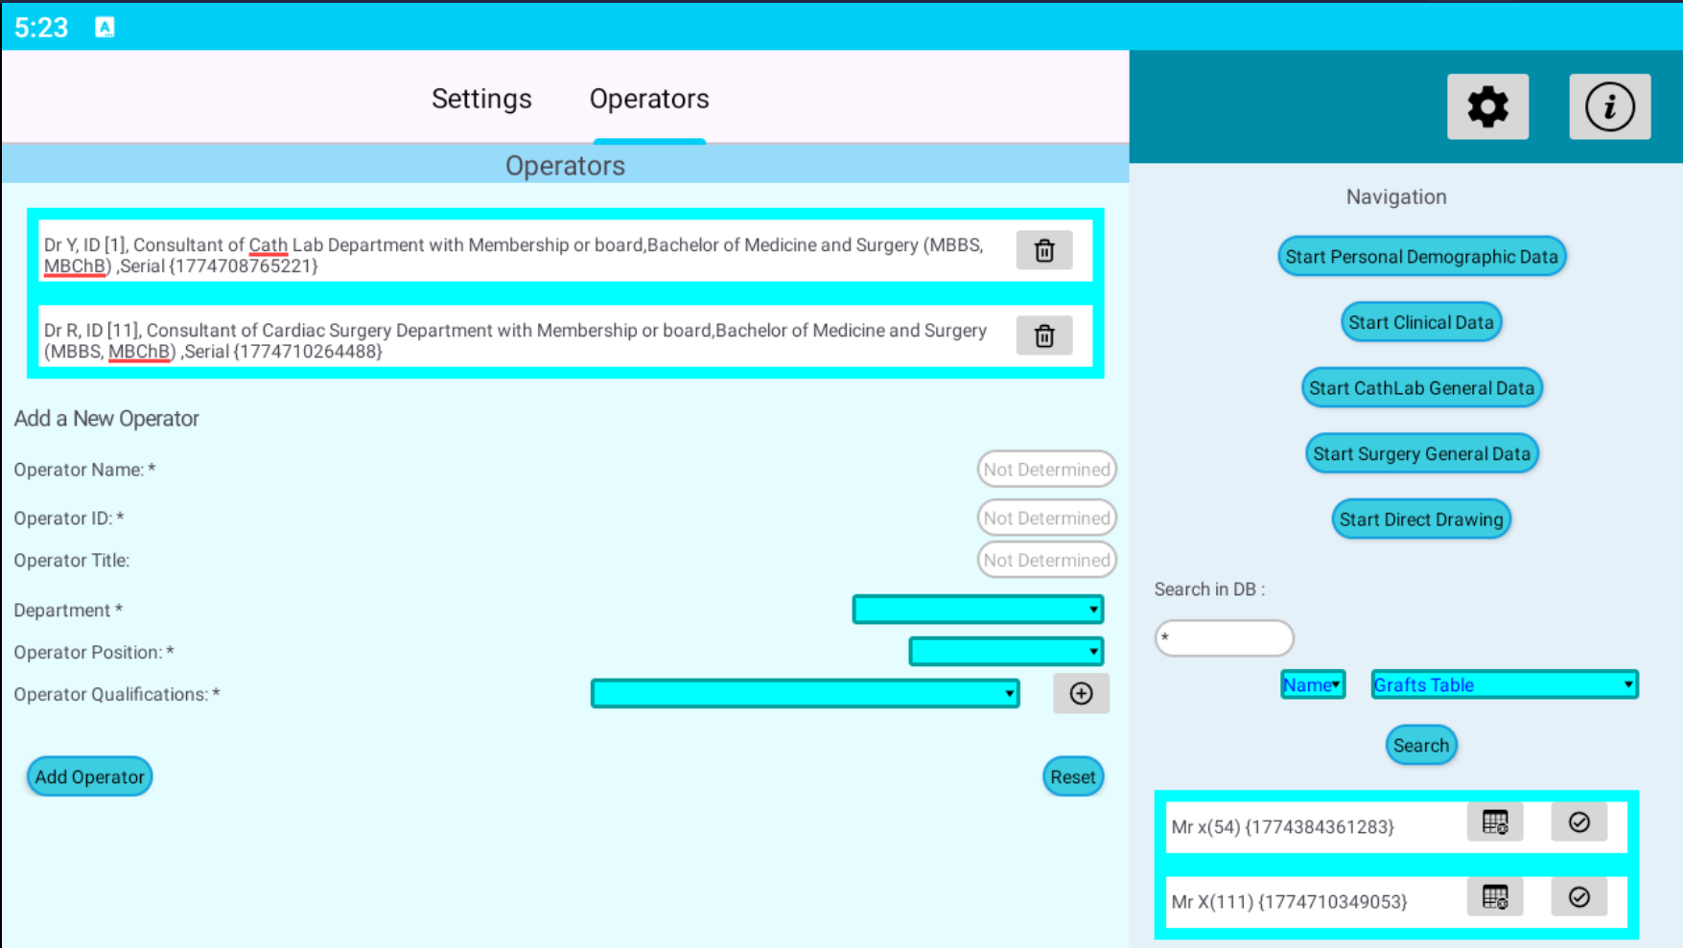Add qualification using the plus circle icon
This screenshot has height=948, width=1683.
1080,694
